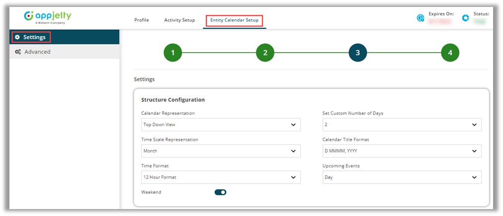Click the Advanced gears icon in sidebar
This screenshot has height=216, width=503.
17,52
